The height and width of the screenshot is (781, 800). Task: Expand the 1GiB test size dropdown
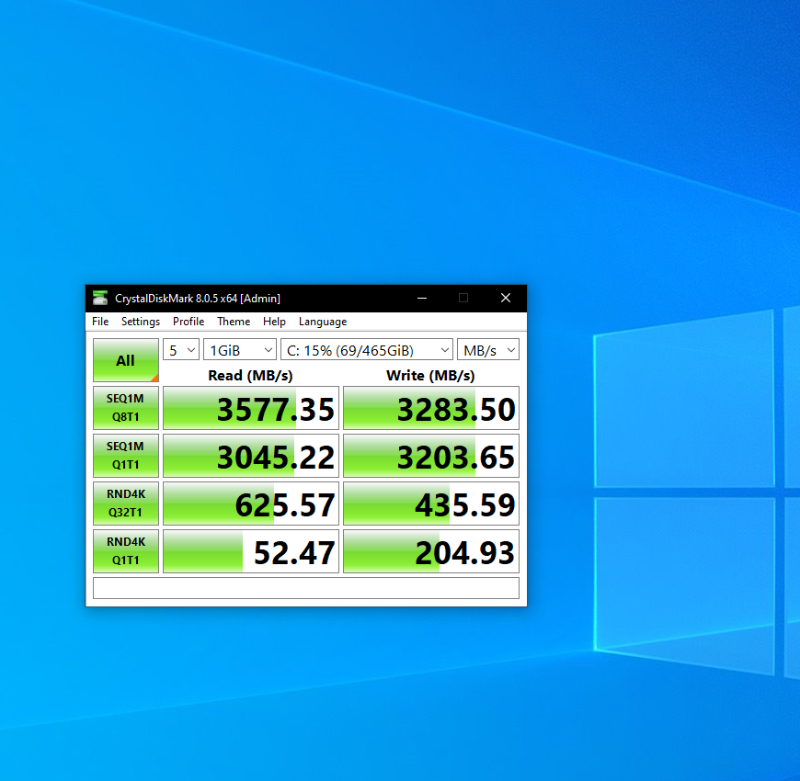click(x=240, y=350)
